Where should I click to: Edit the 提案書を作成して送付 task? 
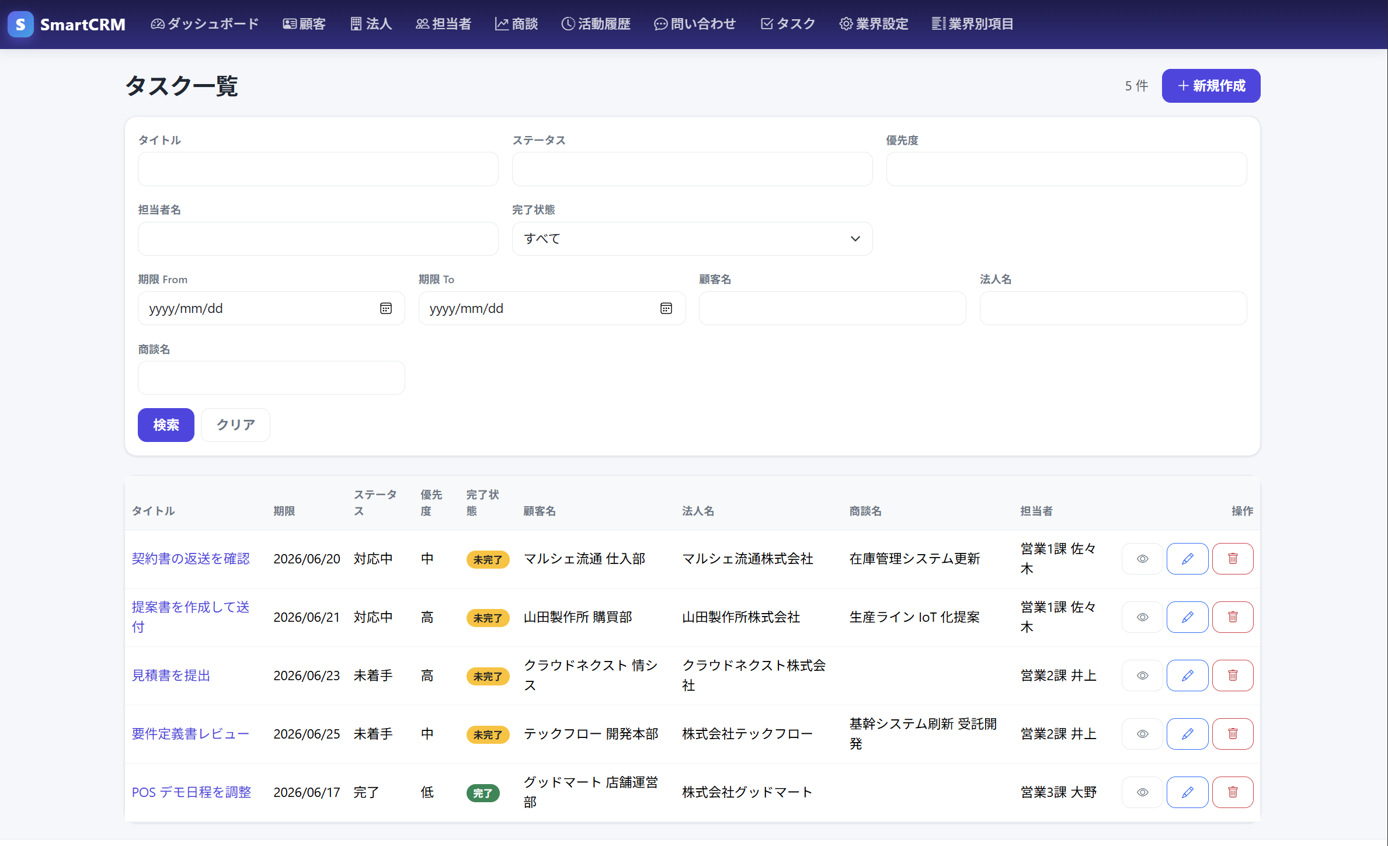[x=1187, y=617]
